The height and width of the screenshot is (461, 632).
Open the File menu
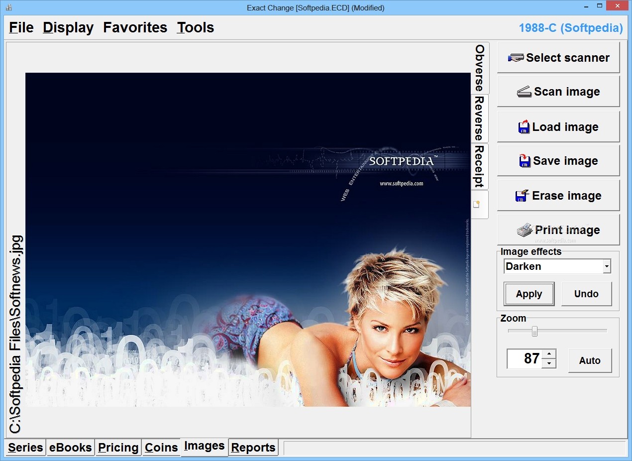(x=21, y=28)
